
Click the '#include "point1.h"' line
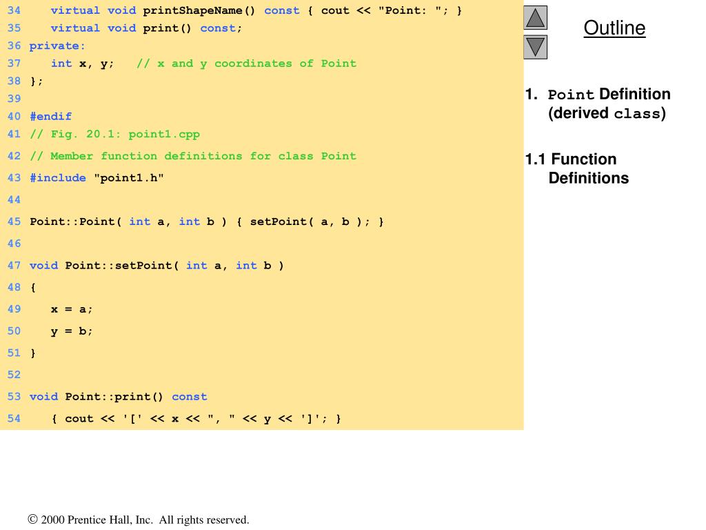point(97,177)
